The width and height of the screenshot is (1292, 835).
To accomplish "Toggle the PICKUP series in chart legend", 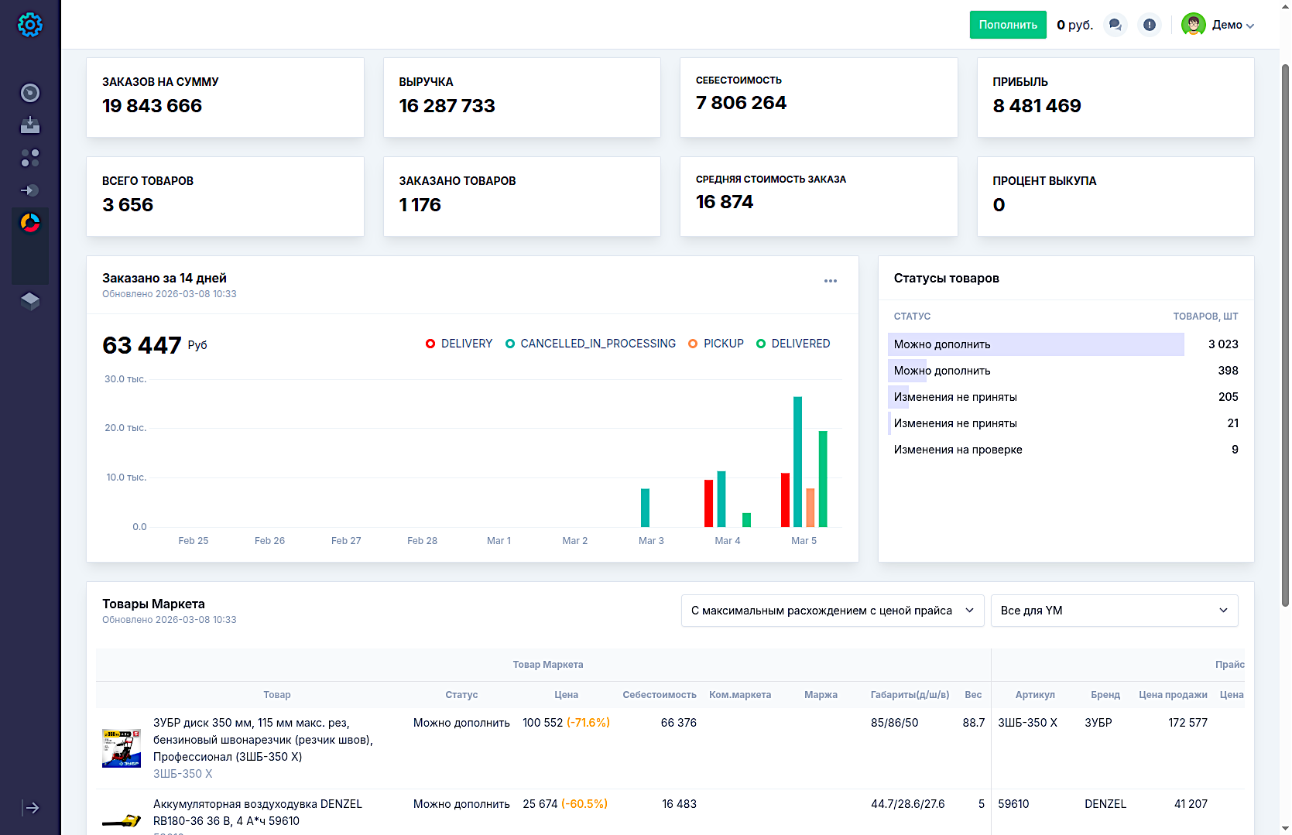I will point(716,344).
